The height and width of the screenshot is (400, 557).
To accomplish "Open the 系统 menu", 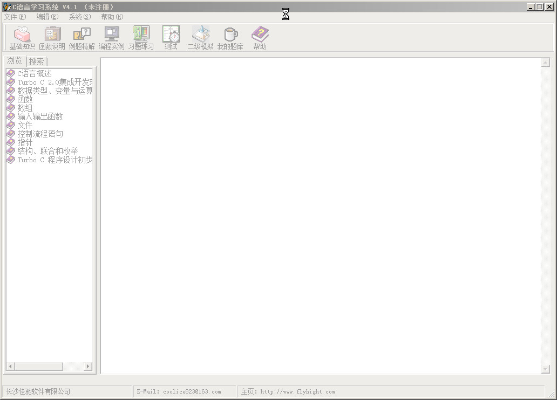I will click(x=80, y=17).
